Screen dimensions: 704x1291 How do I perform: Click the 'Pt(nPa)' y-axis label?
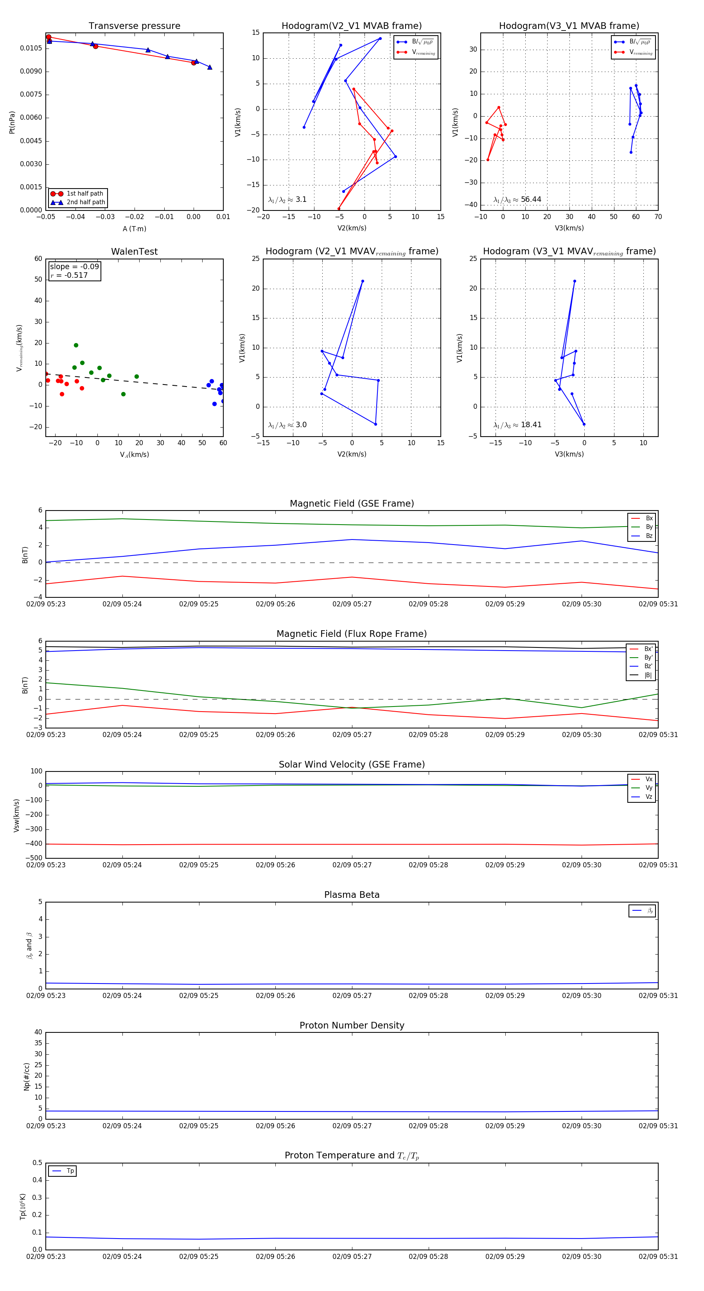coord(12,122)
